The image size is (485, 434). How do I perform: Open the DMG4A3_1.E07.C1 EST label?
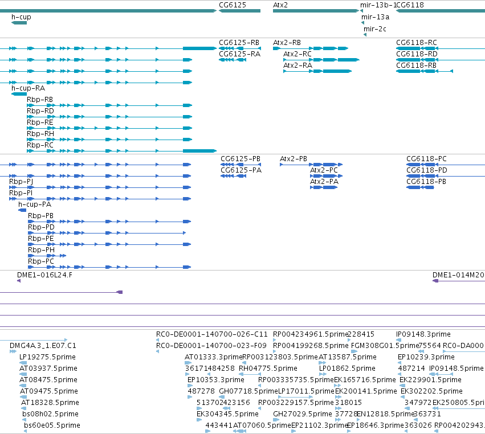(43, 346)
